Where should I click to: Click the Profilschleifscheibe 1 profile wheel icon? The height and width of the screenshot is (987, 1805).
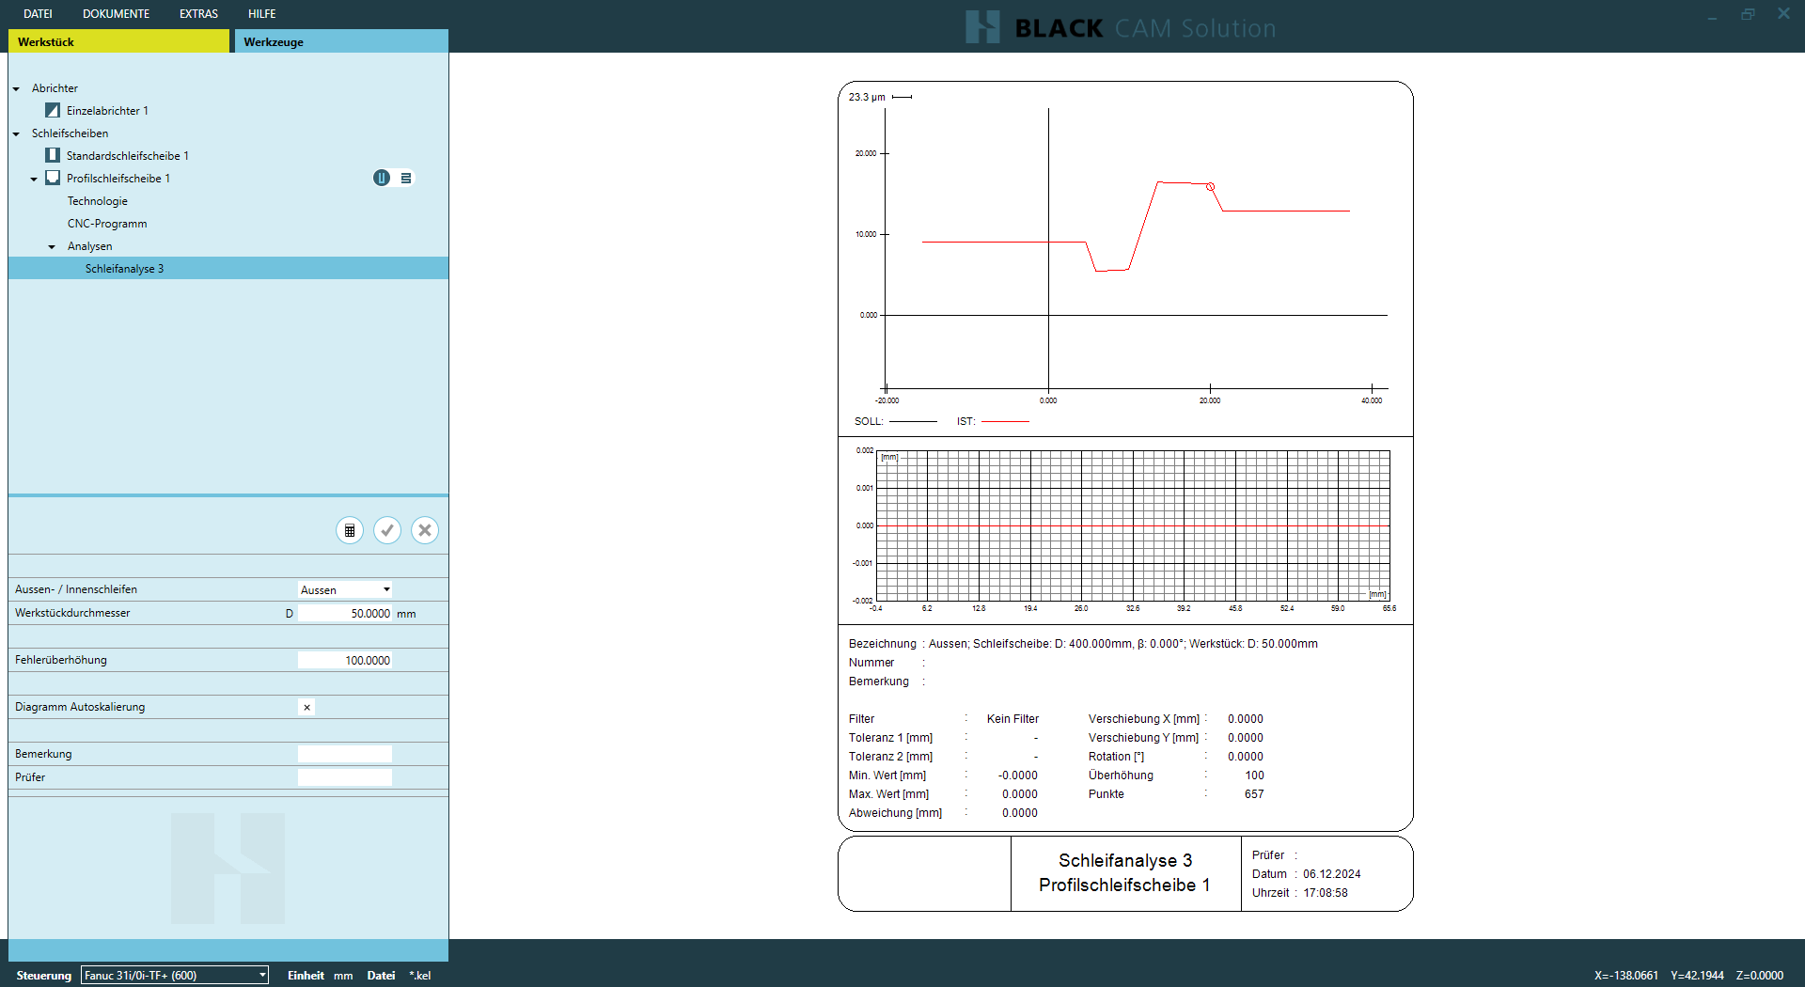53,178
